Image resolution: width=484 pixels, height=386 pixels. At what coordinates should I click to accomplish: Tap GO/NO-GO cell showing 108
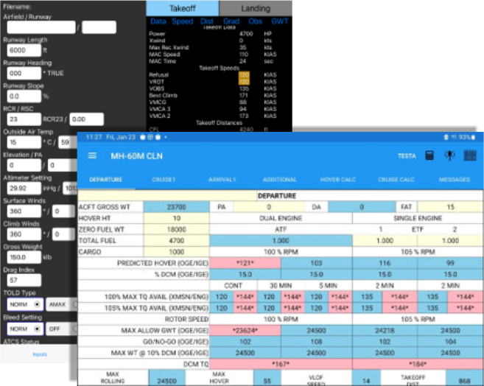(316, 342)
